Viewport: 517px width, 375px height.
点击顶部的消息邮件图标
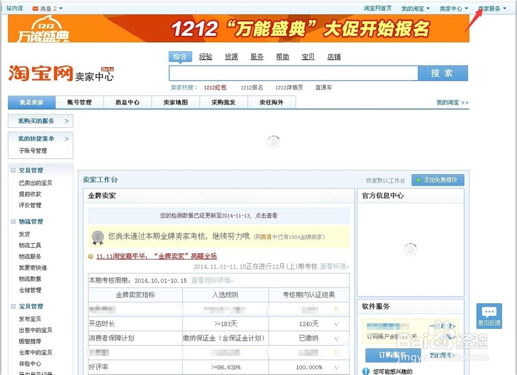pos(35,8)
